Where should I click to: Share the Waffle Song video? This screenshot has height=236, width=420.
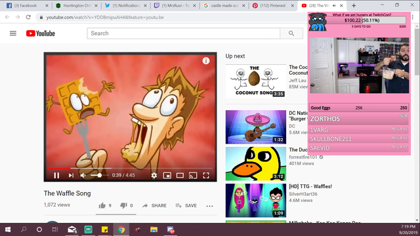(x=154, y=205)
